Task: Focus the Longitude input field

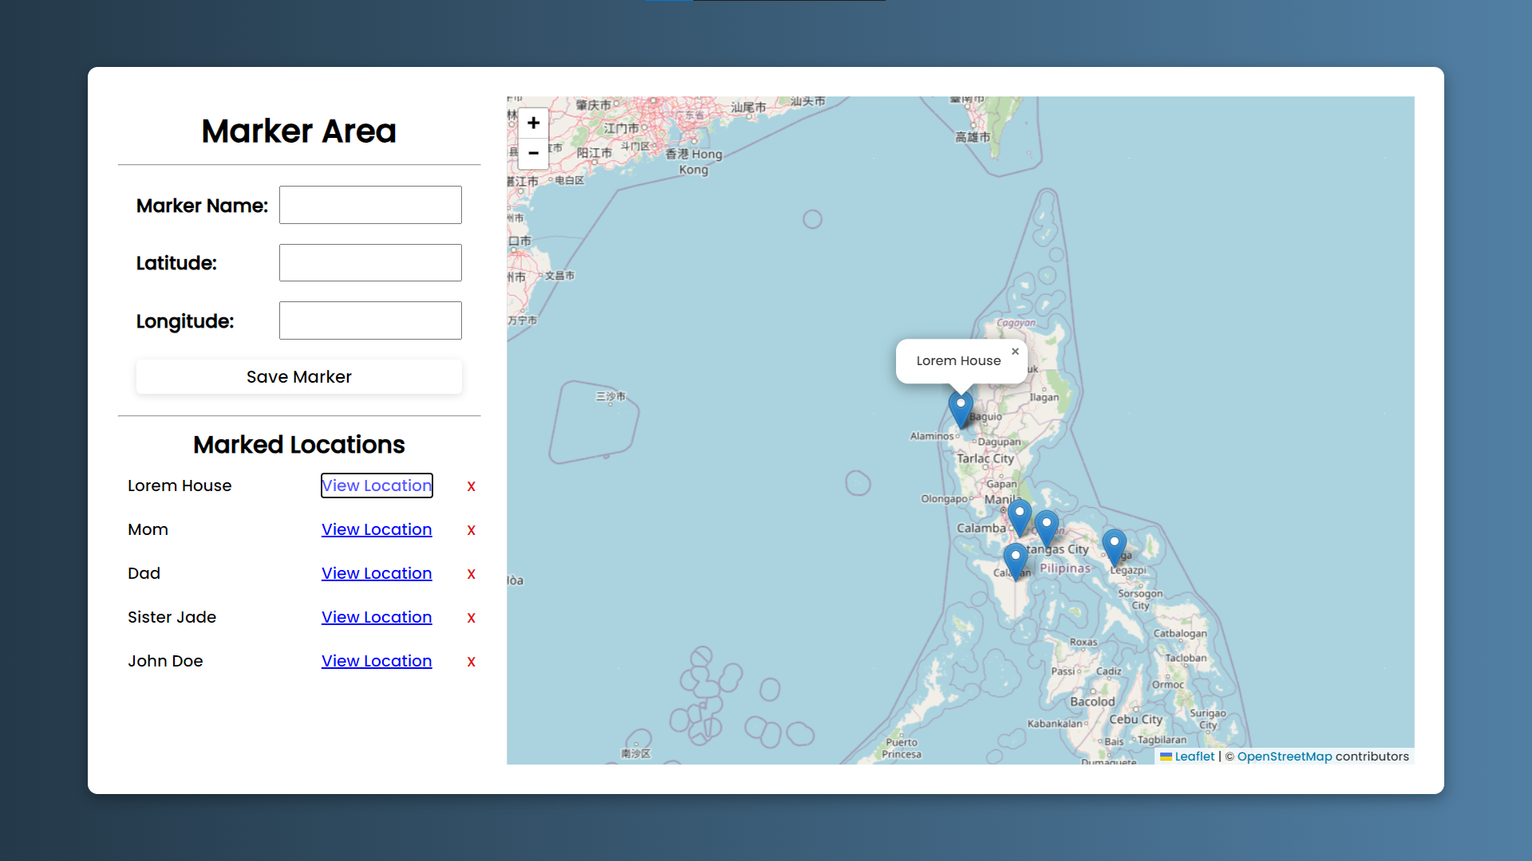Action: 370,320
